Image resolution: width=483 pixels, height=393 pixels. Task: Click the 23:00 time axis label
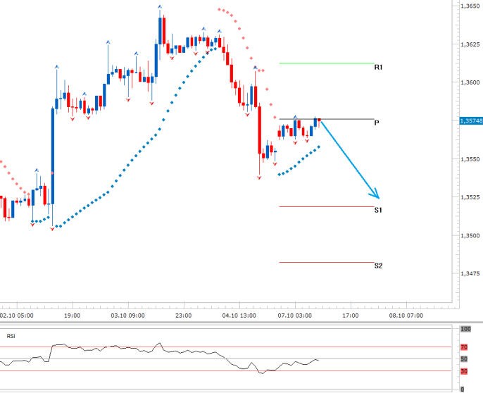click(x=184, y=316)
